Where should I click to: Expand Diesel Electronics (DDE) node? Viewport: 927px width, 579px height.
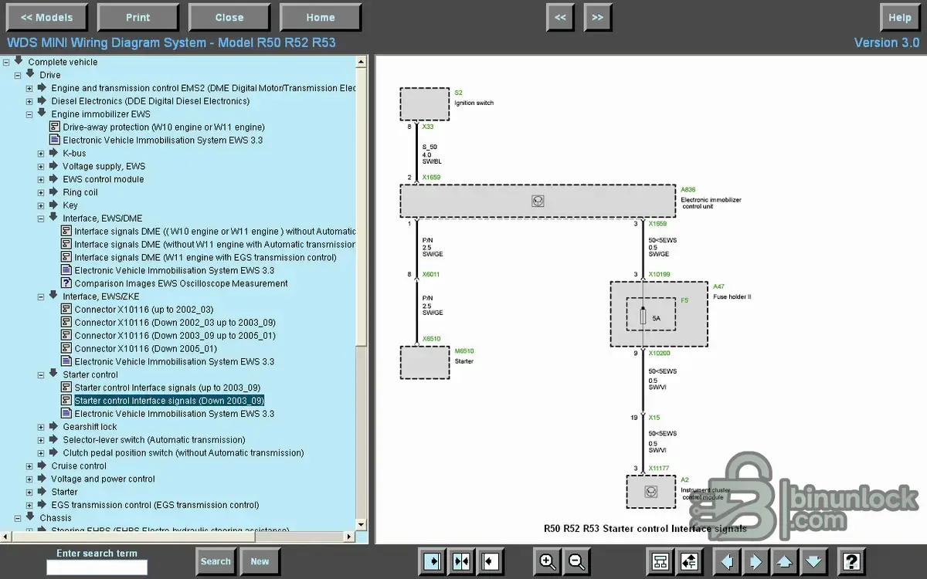coord(29,101)
